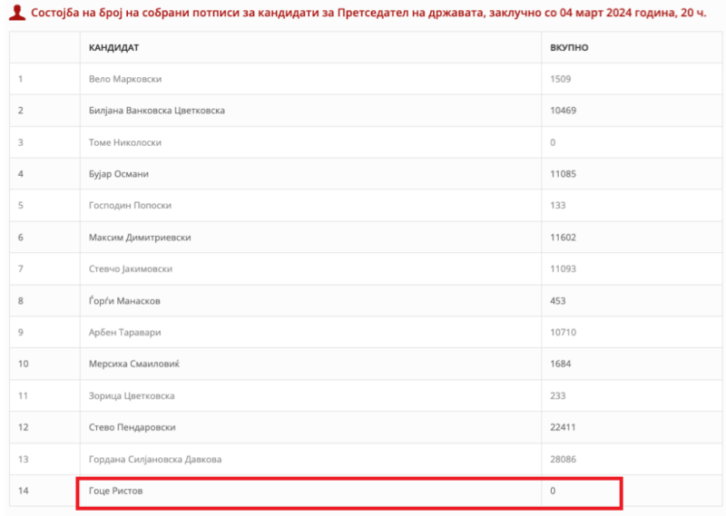
Task: Select candidate Мерсиха Смаиловиќ
Action: click(x=132, y=365)
